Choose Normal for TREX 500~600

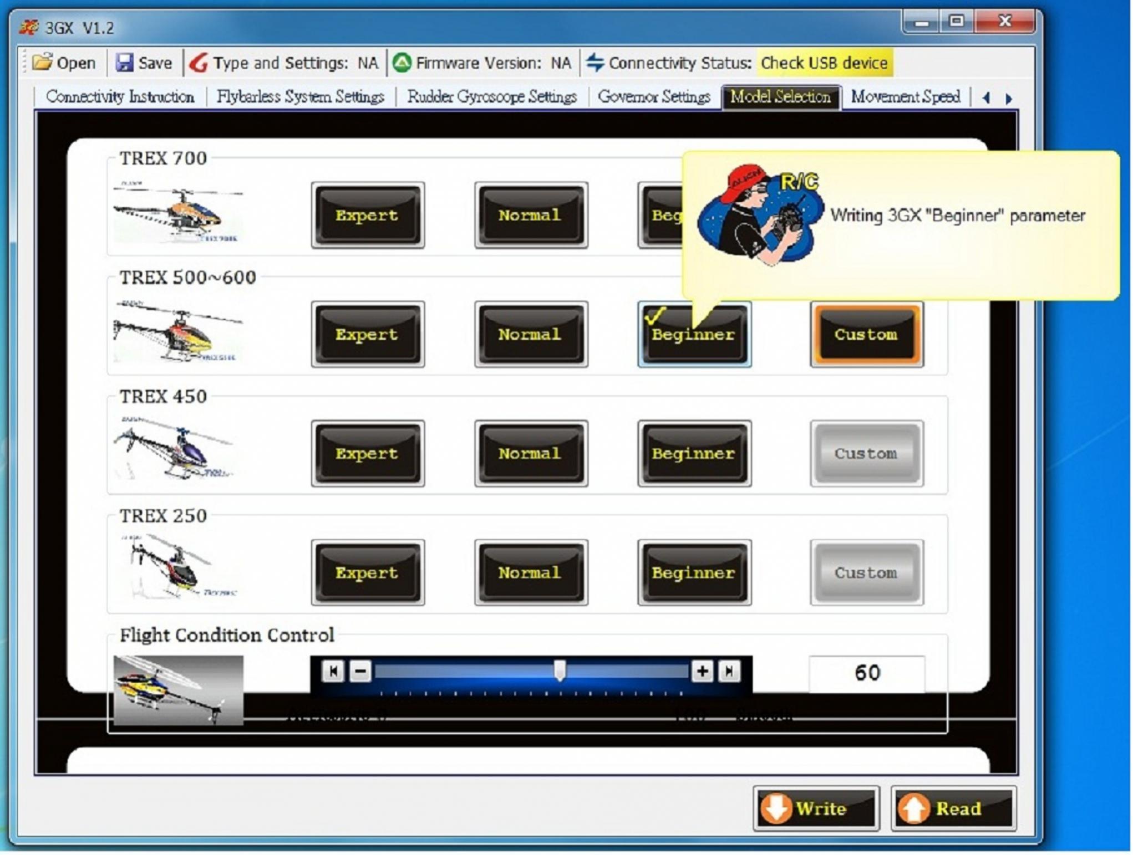tap(531, 334)
